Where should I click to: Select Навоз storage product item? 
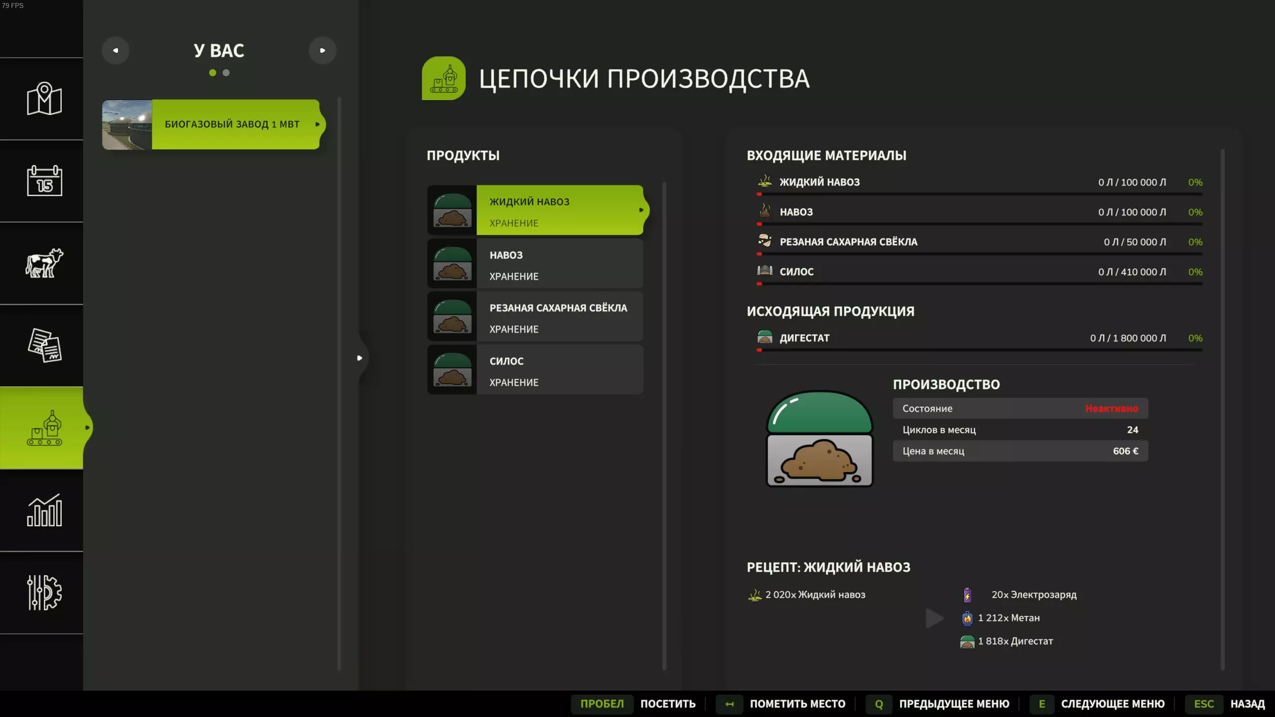tap(535, 263)
